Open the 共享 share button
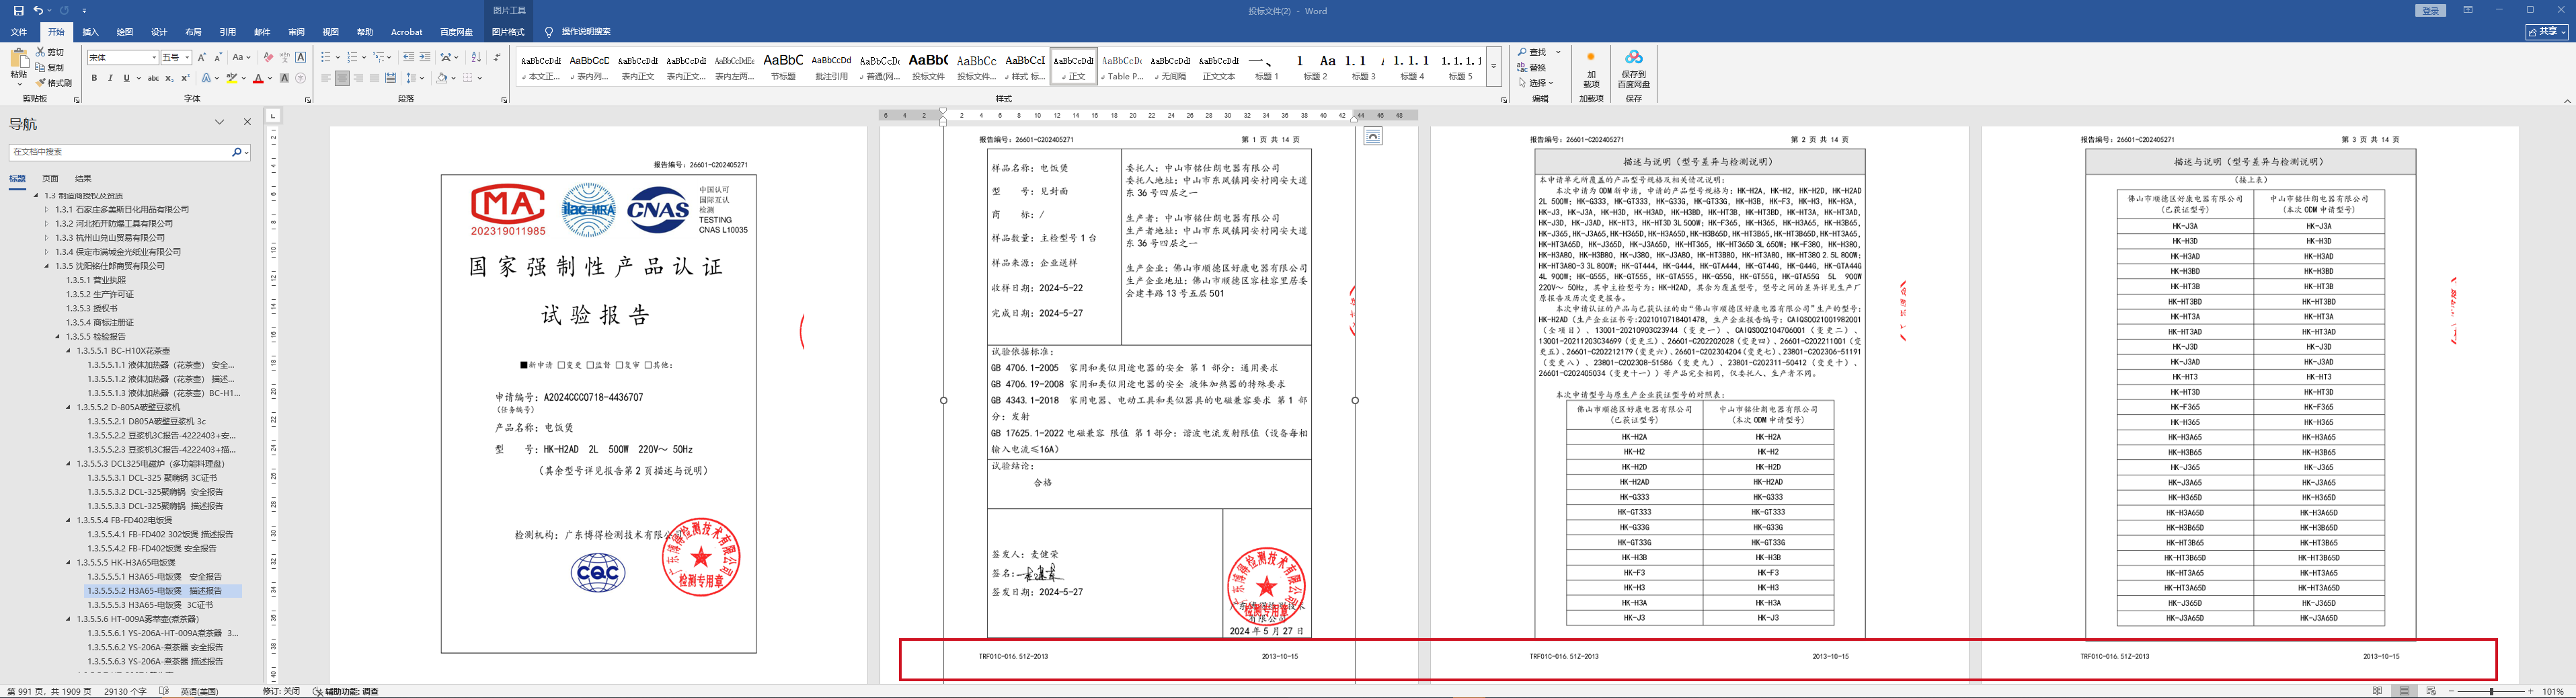The width and height of the screenshot is (2576, 698). 2548,32
